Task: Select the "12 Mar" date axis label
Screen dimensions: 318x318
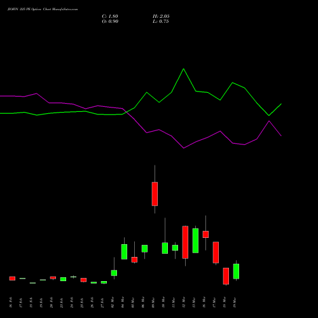Action: click(184, 302)
